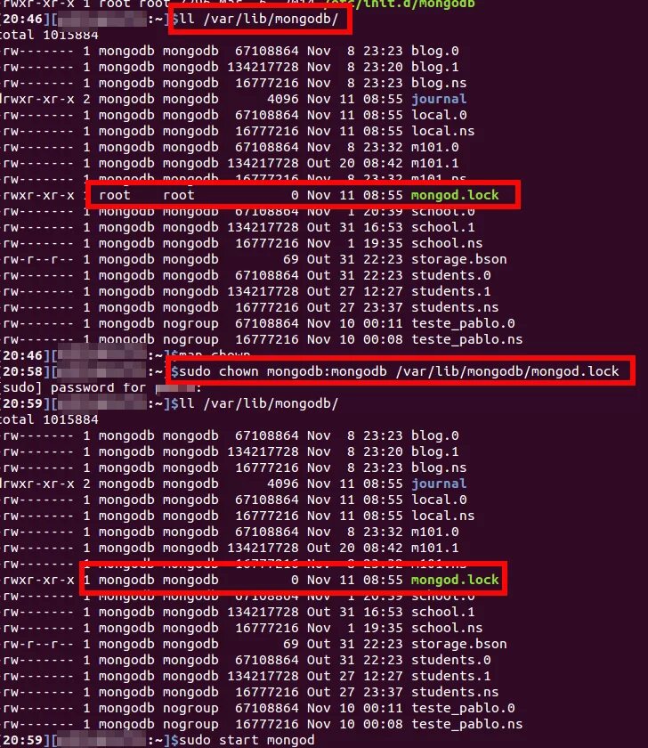Click school.1 in the first listing
Viewport: 648px width, 748px height.
coord(443,227)
